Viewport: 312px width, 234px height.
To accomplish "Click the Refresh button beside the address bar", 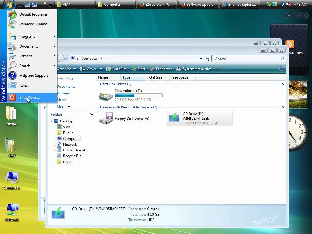I will tap(208, 59).
